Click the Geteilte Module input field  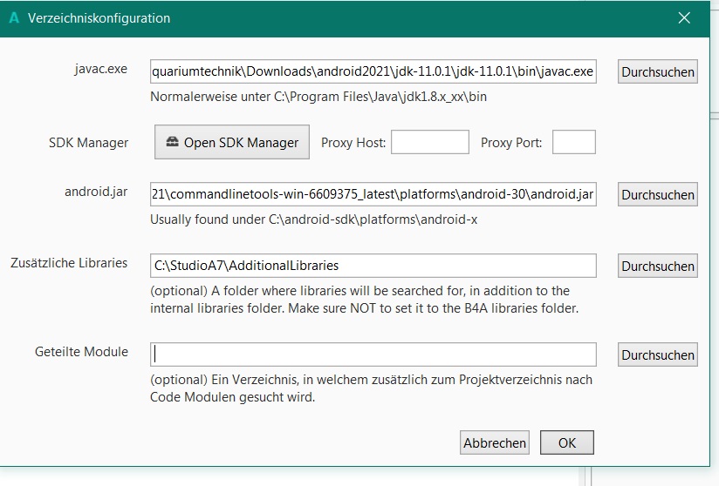coord(373,354)
